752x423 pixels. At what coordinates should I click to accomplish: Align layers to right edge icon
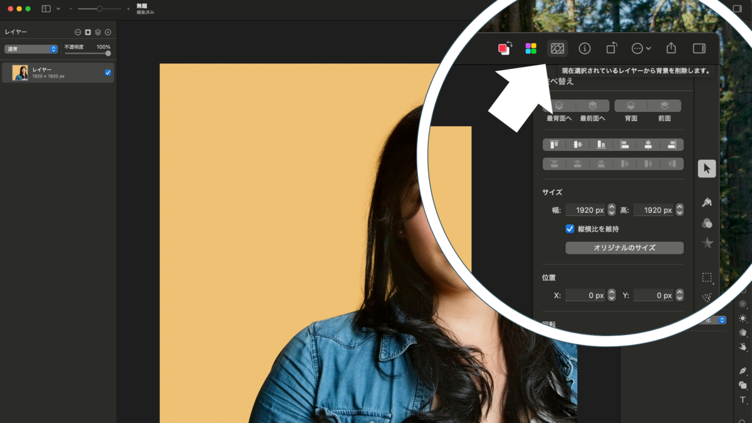click(x=672, y=145)
